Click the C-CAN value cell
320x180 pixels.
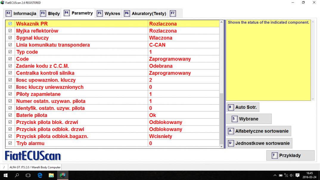pyautogui.click(x=184, y=45)
